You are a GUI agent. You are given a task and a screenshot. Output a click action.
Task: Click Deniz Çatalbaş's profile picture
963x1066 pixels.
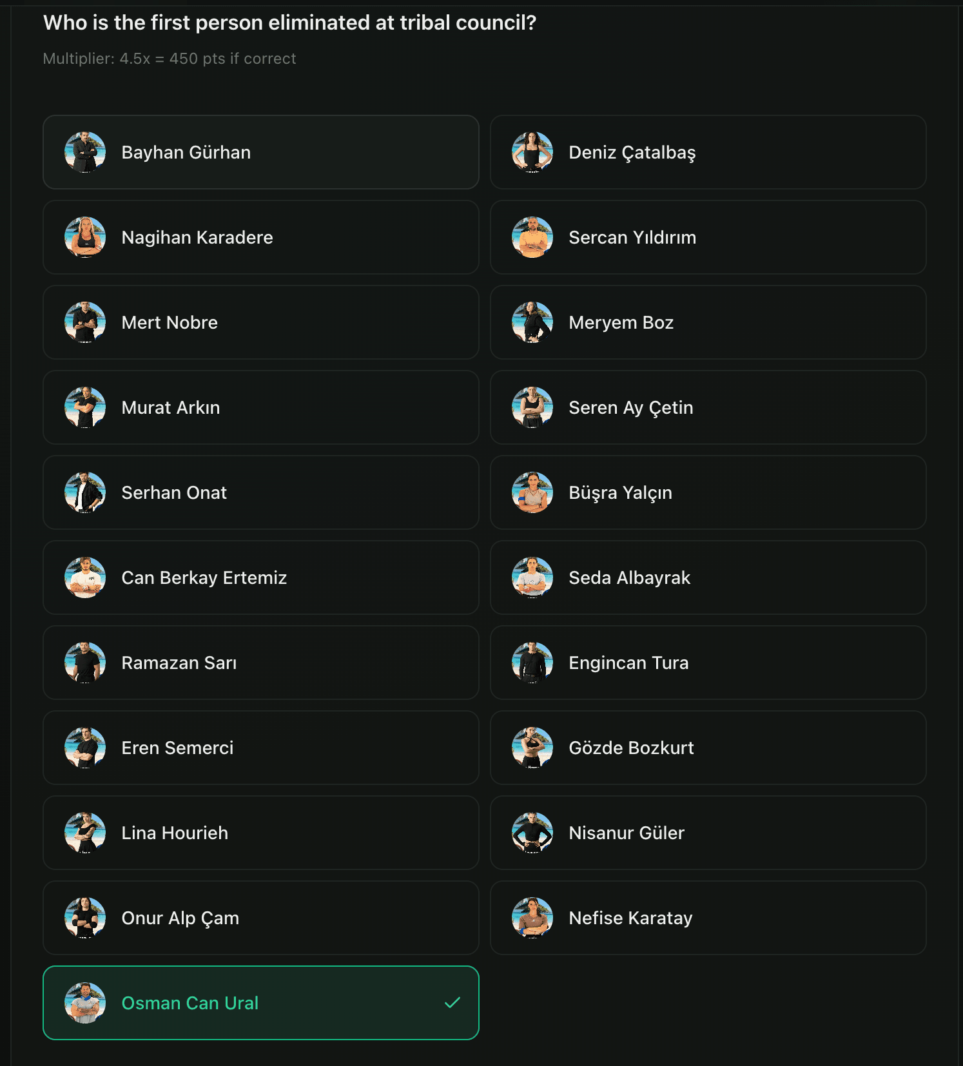pos(532,152)
